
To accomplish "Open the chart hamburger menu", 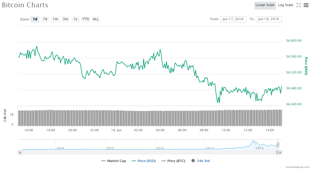I will click(306, 5).
